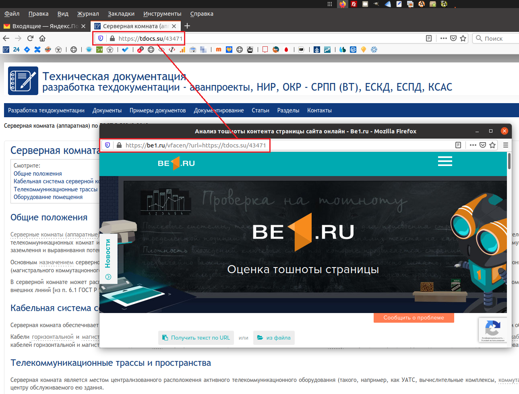Screen dimensions: 519x394
Task: Expand the Новости side panel on Be1.ru
Action: [108, 259]
